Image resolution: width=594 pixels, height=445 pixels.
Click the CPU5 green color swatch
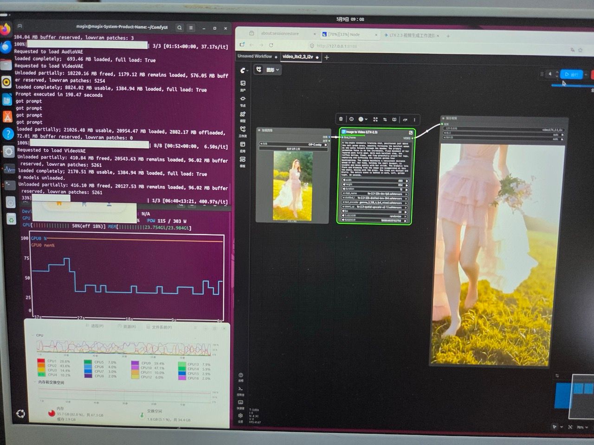(x=88, y=362)
